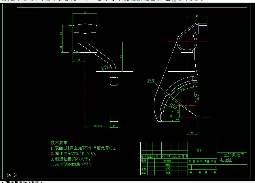Switch to the 布局1 layout tab
The height and width of the screenshot is (183, 255).
point(23,182)
